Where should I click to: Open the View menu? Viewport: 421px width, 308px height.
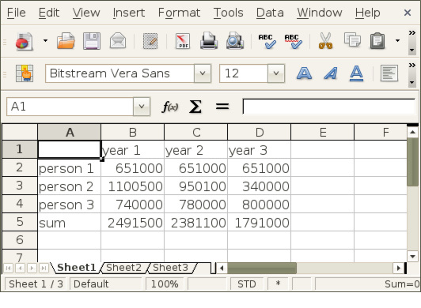(x=86, y=13)
